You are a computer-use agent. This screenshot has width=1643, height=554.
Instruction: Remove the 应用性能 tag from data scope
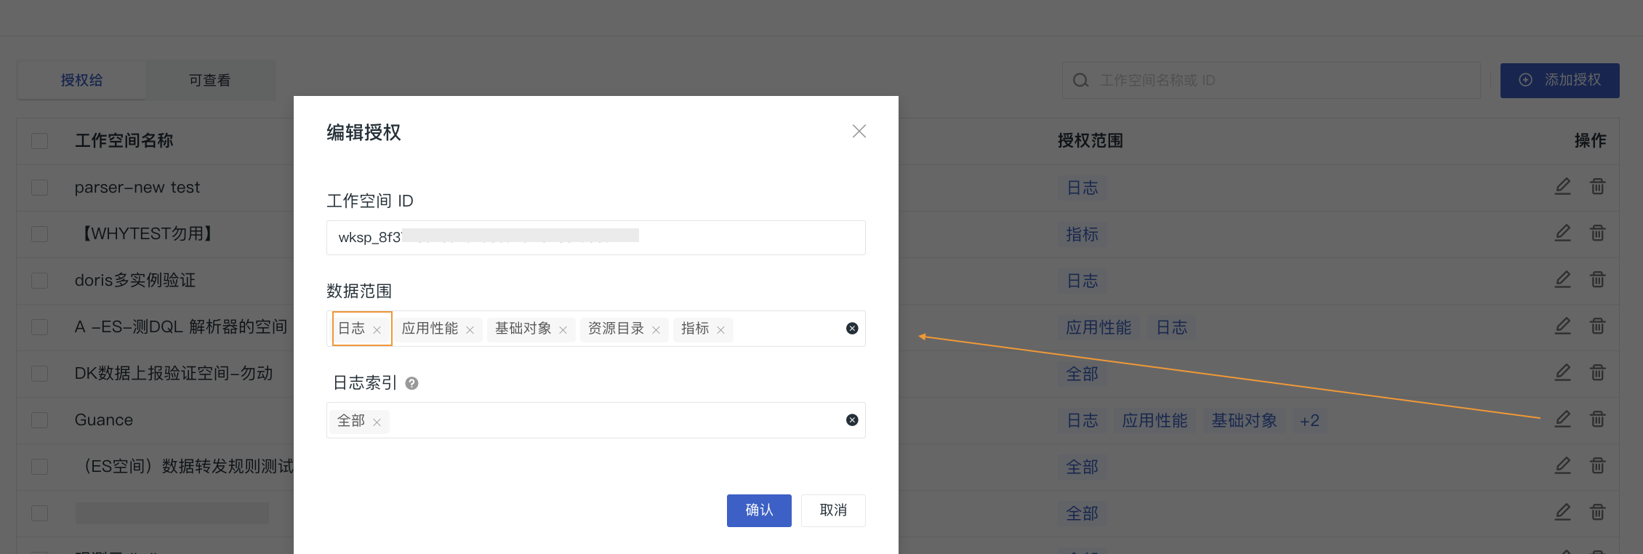tap(470, 330)
